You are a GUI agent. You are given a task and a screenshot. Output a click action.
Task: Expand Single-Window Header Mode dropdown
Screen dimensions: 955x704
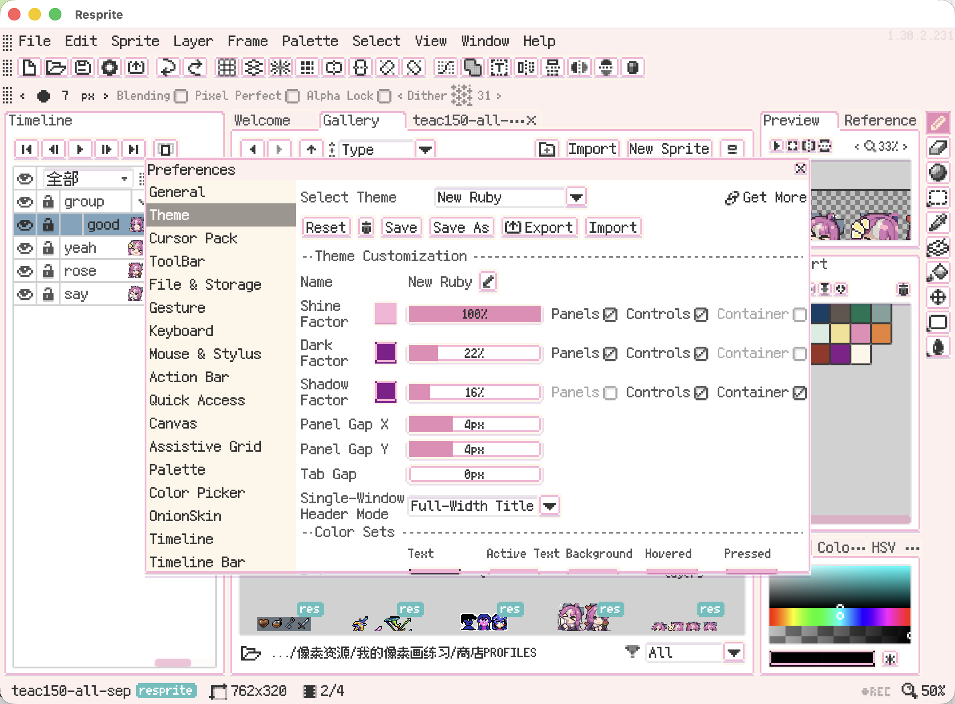[x=550, y=506]
